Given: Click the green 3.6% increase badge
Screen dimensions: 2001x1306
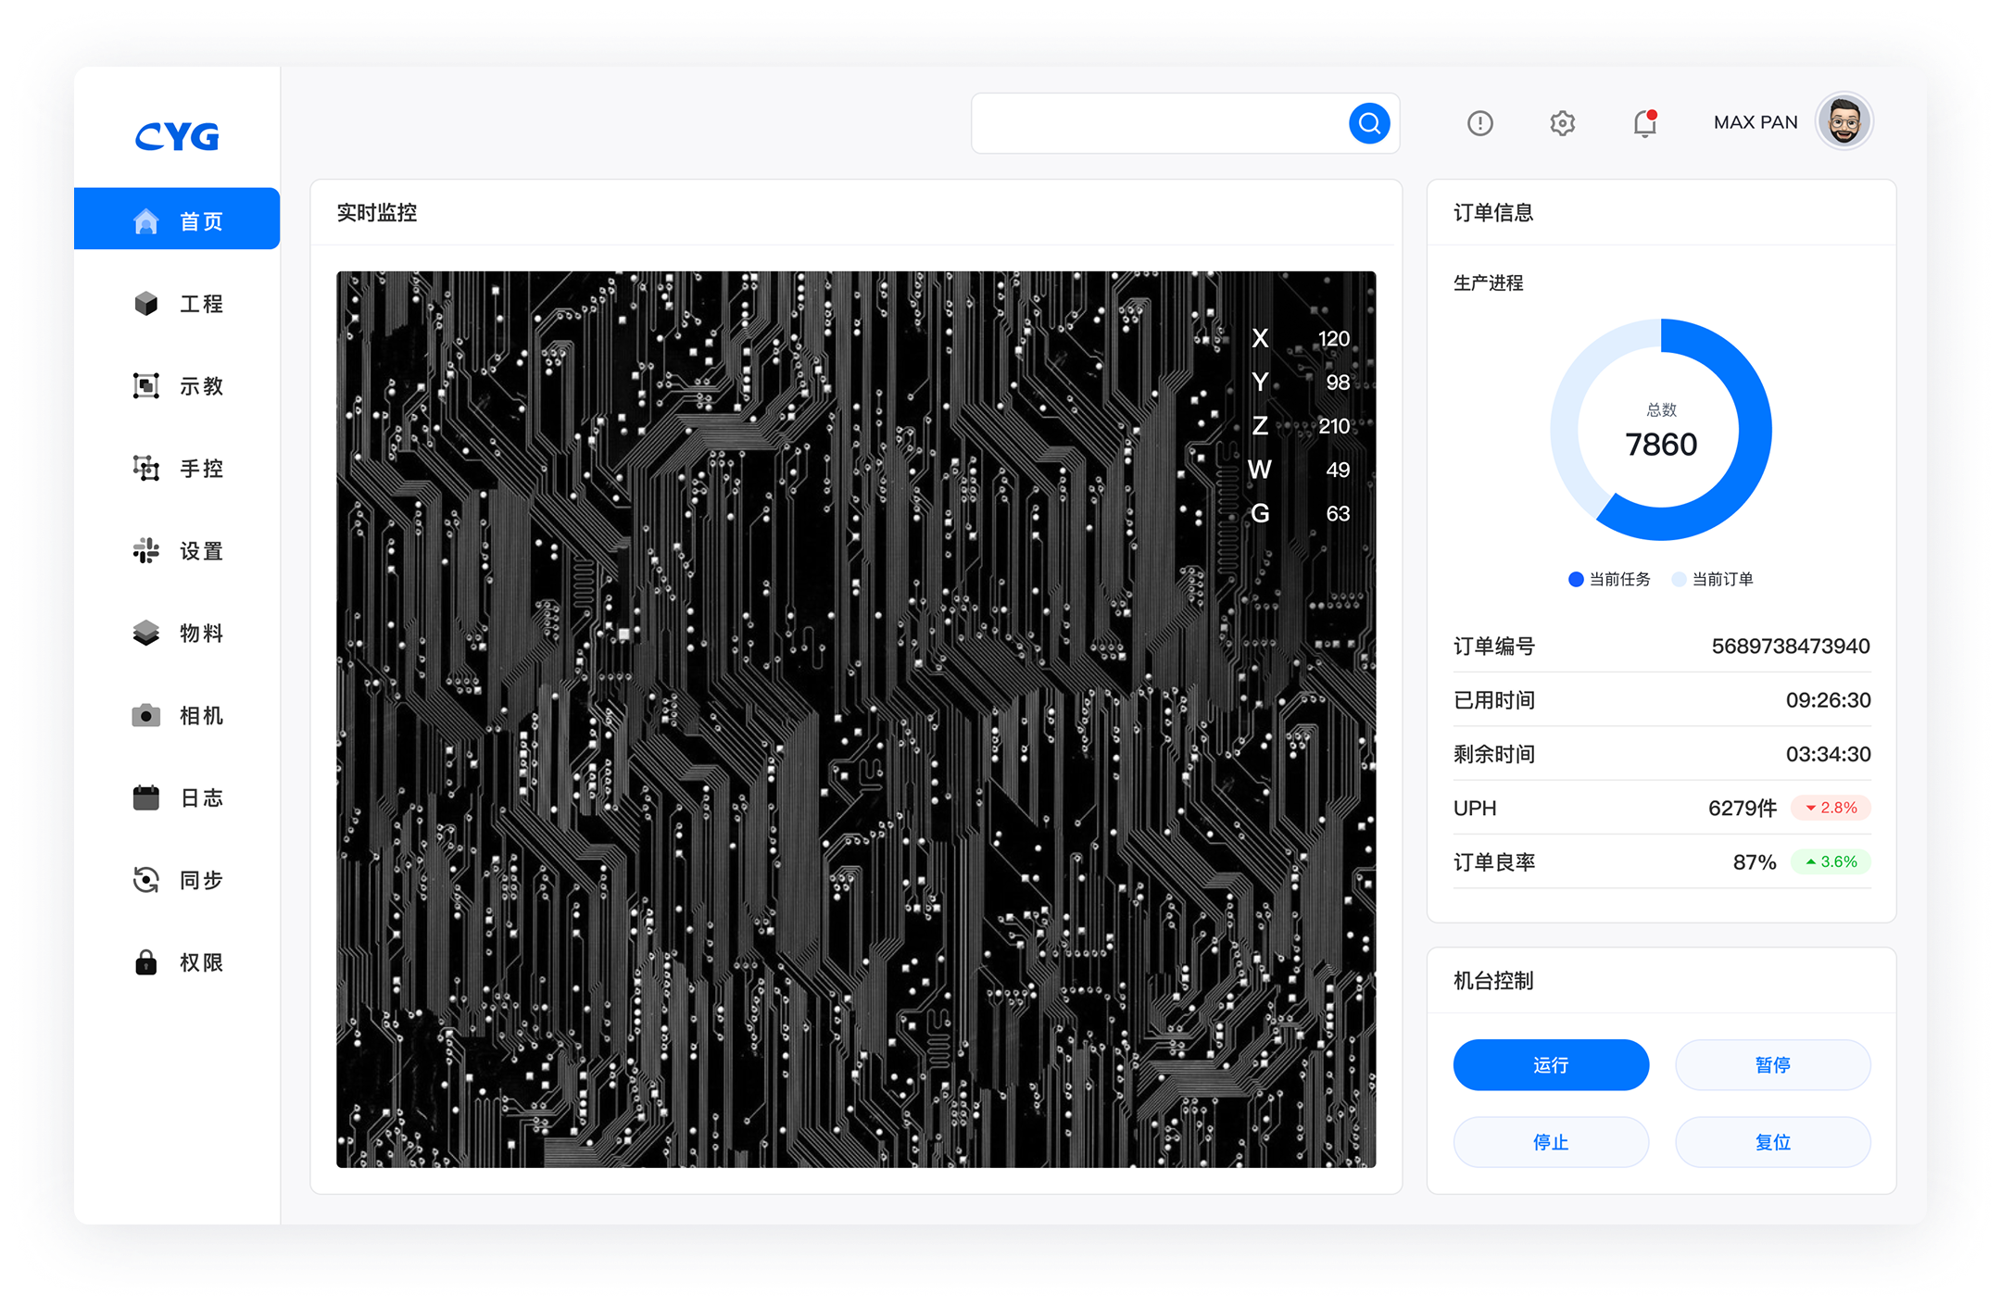Looking at the screenshot, I should (x=1831, y=861).
